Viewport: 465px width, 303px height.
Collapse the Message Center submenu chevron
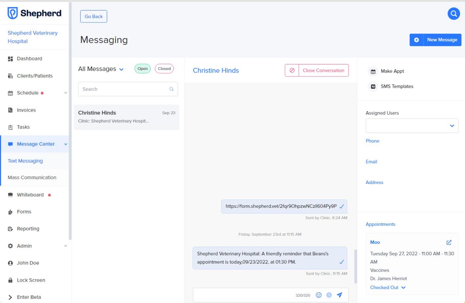(x=66, y=144)
